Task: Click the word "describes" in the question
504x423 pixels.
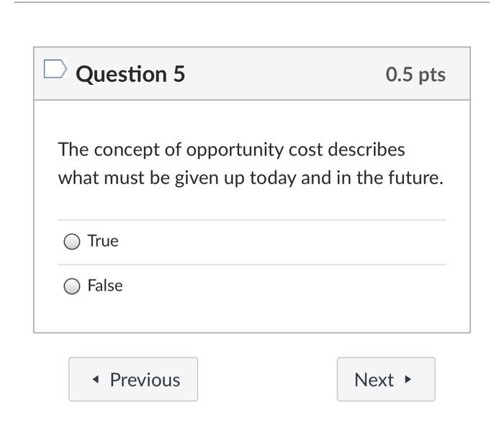Action: 366,150
